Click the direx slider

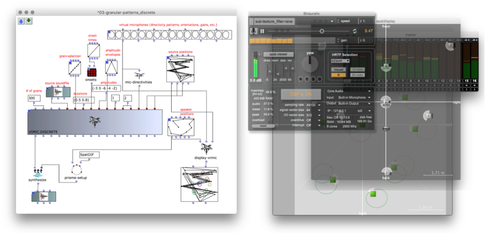click(x=267, y=70)
